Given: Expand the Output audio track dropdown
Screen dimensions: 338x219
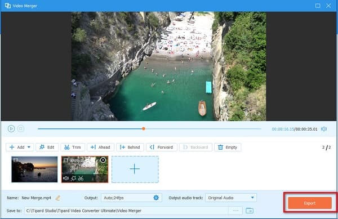Looking at the screenshot, I should click(252, 198).
